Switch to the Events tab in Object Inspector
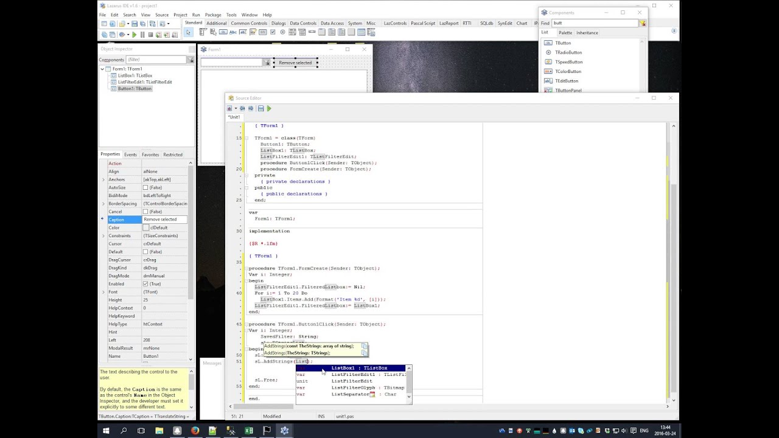Screen dimensions: 779x438 [x=130, y=155]
